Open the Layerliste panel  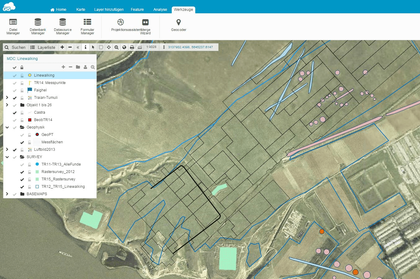coord(43,47)
